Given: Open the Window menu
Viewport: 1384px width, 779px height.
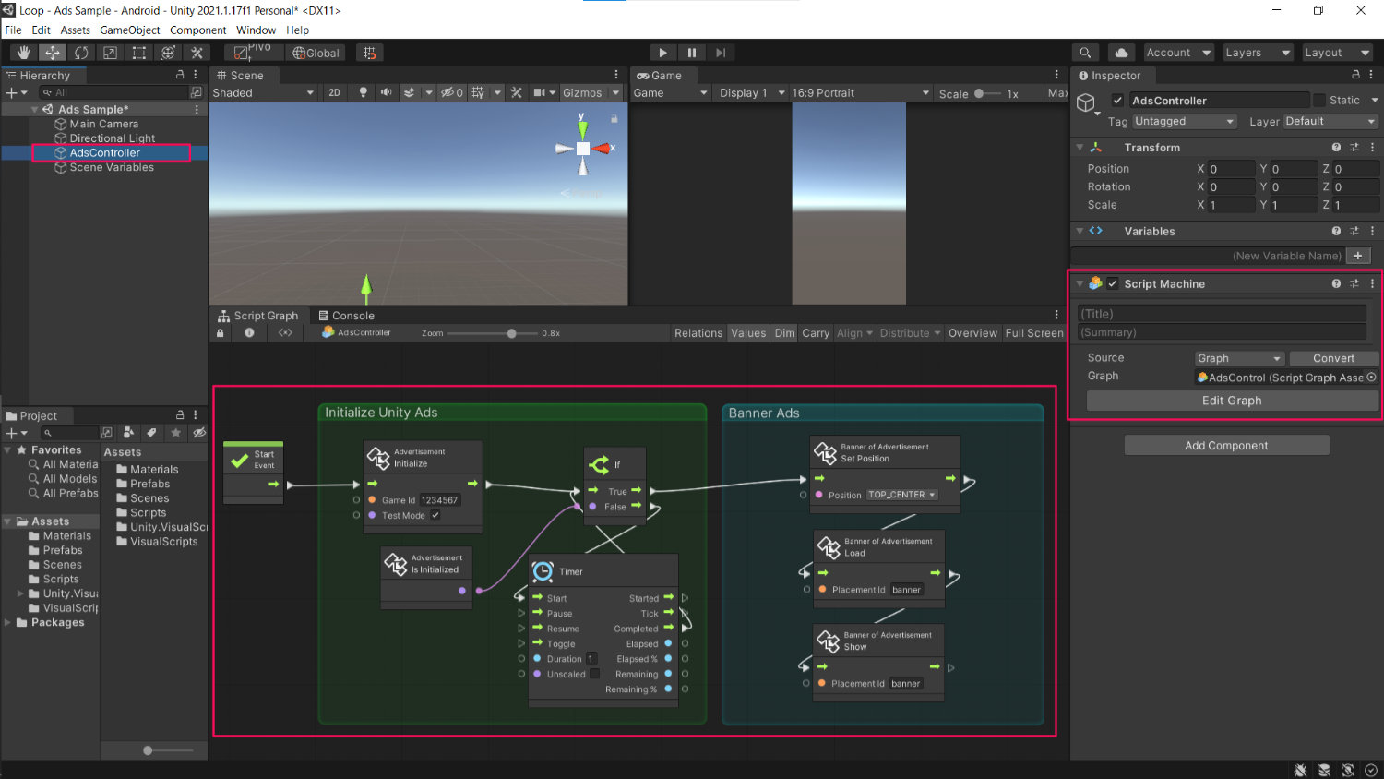Looking at the screenshot, I should pos(256,30).
